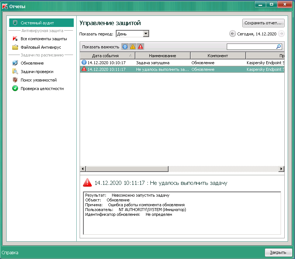Toggle informational events importance filter
The width and height of the screenshot is (295, 259).
(125, 47)
